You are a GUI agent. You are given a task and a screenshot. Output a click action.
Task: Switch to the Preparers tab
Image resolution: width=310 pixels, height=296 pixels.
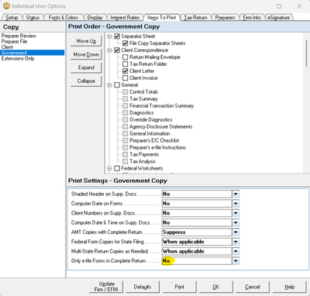pos(225,18)
